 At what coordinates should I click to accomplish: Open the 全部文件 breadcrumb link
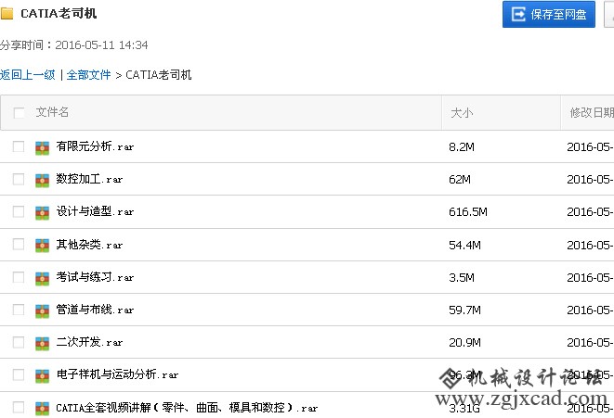coord(88,75)
